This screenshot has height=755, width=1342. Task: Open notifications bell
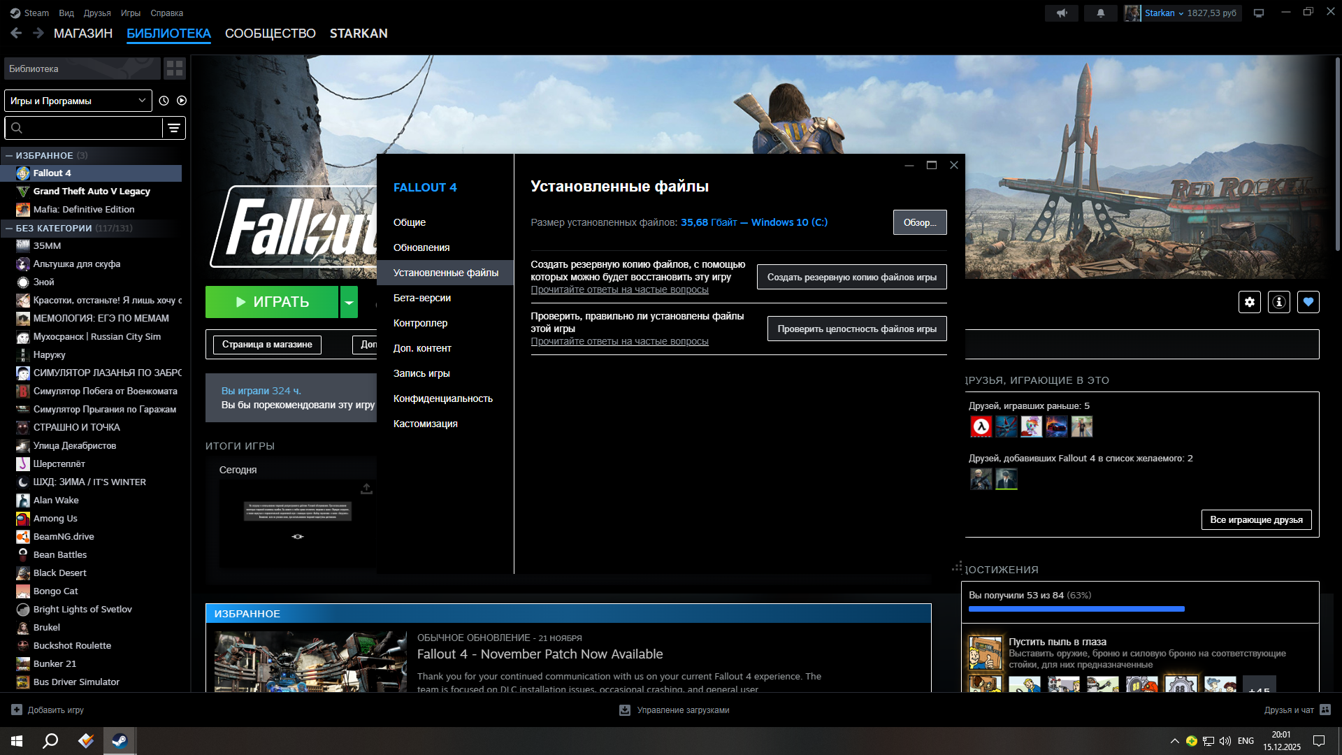tap(1101, 13)
